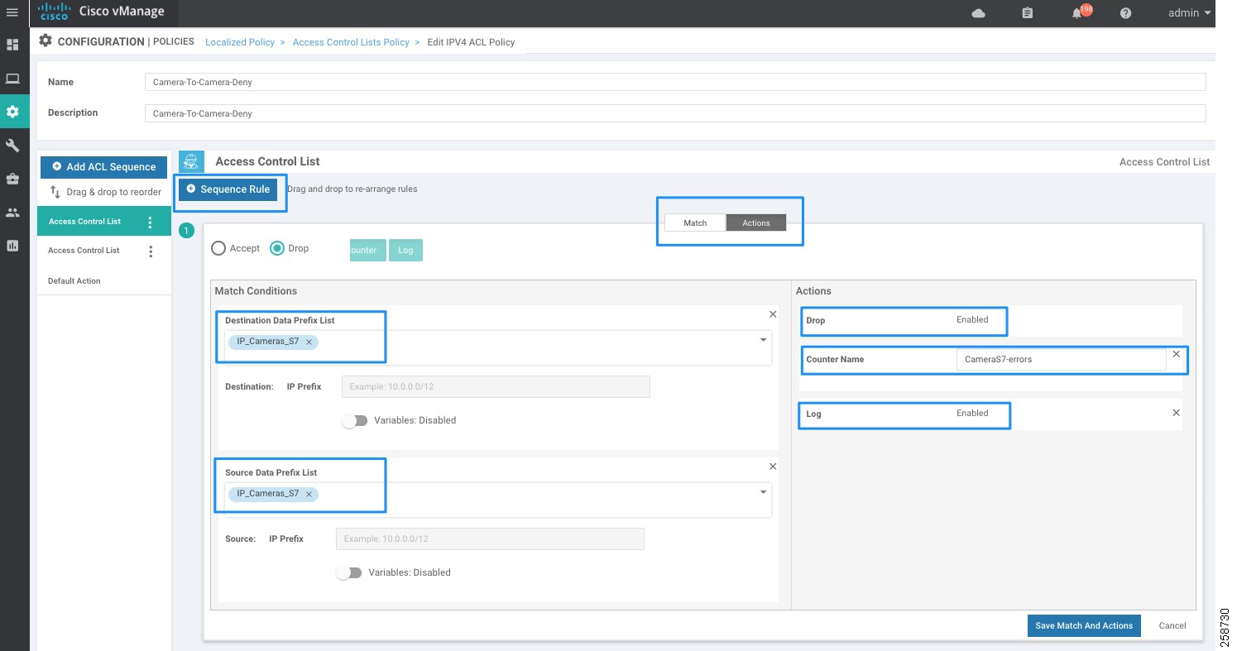Click the cloud status icon in header
The width and height of the screenshot is (1237, 651).
978,13
